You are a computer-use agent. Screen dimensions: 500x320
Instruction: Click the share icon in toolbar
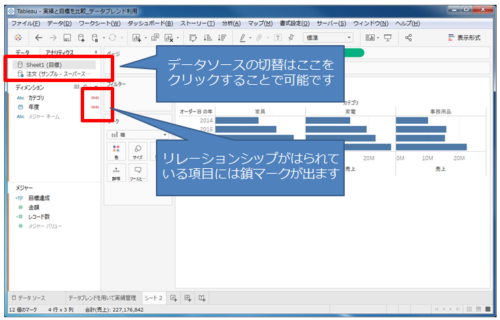point(409,38)
